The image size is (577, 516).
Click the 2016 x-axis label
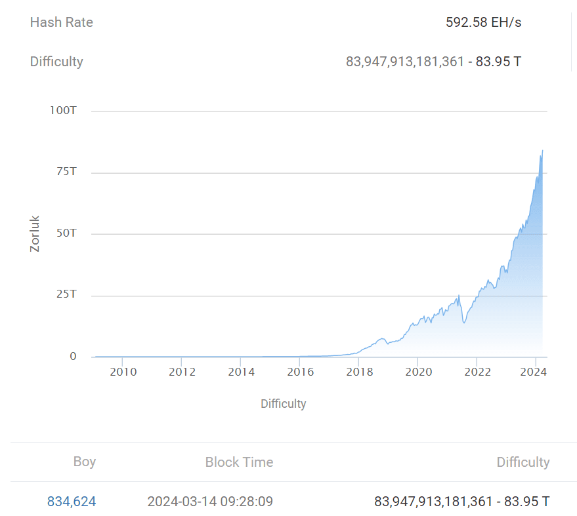coord(300,372)
